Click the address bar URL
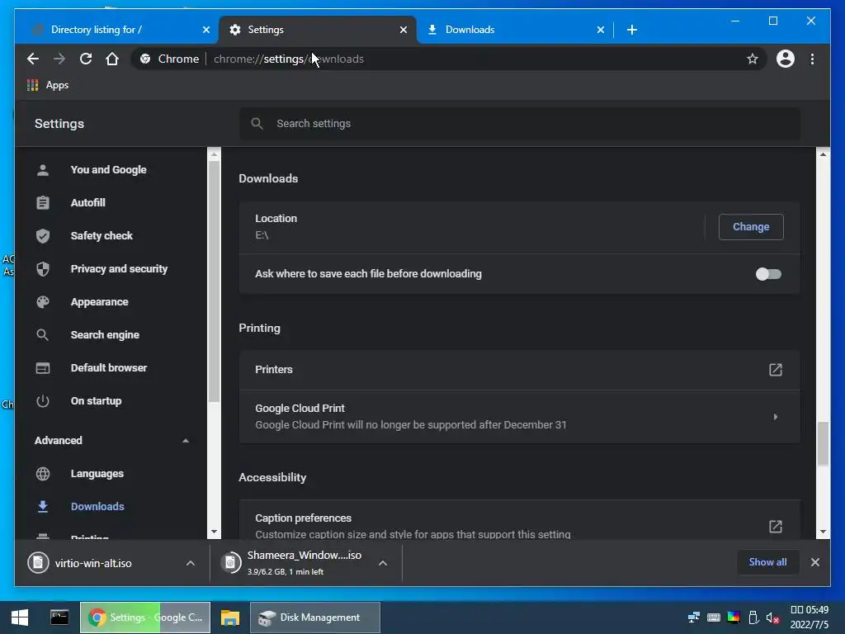 [289, 59]
